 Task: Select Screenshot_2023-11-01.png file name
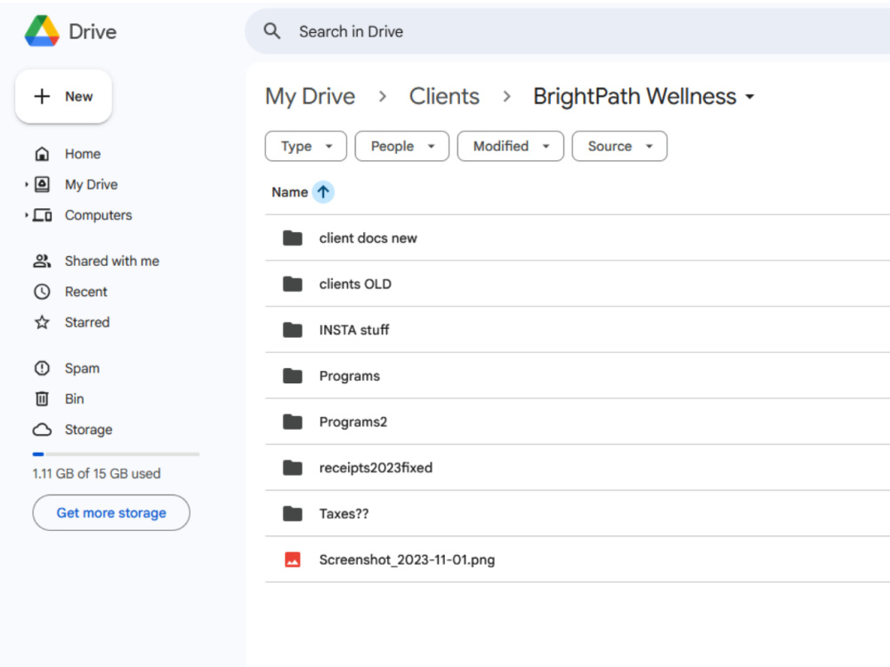(407, 559)
